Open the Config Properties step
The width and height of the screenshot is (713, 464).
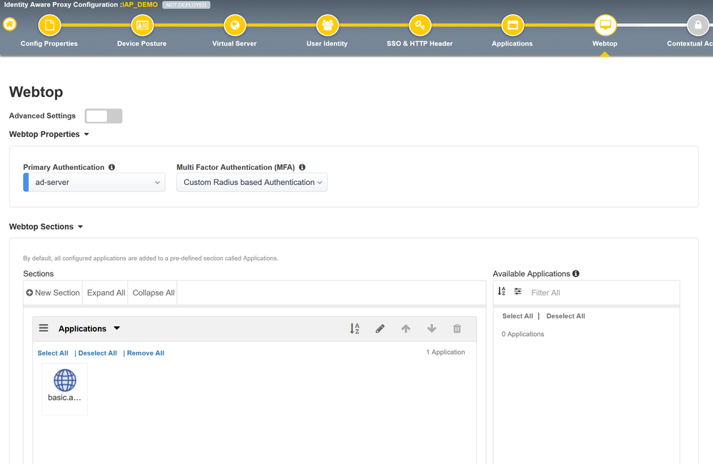pyautogui.click(x=49, y=26)
